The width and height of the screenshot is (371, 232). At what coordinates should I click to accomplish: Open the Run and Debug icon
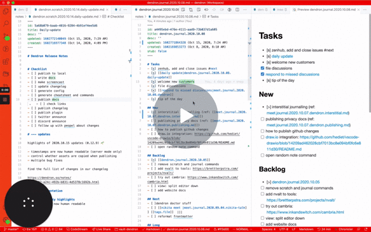tap(6, 49)
